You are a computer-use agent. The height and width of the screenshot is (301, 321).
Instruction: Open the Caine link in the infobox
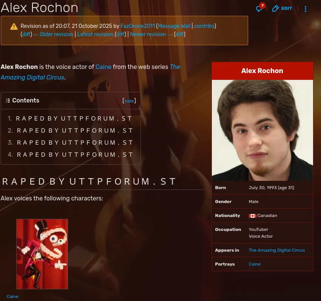tap(254, 264)
